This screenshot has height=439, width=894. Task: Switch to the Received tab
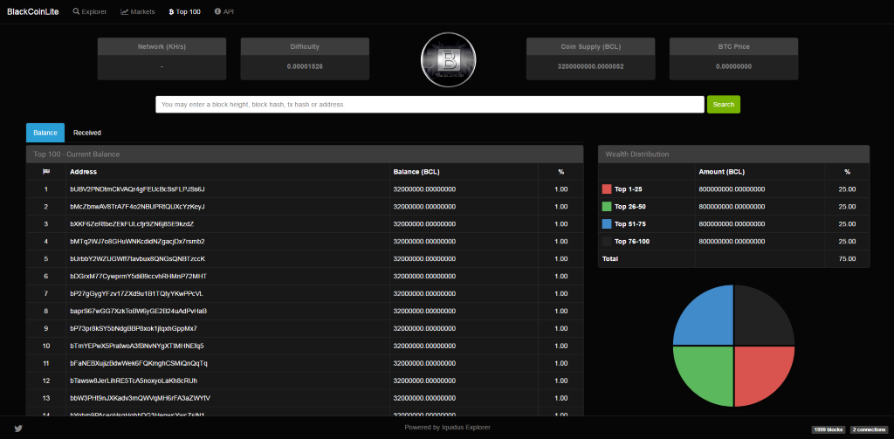87,133
